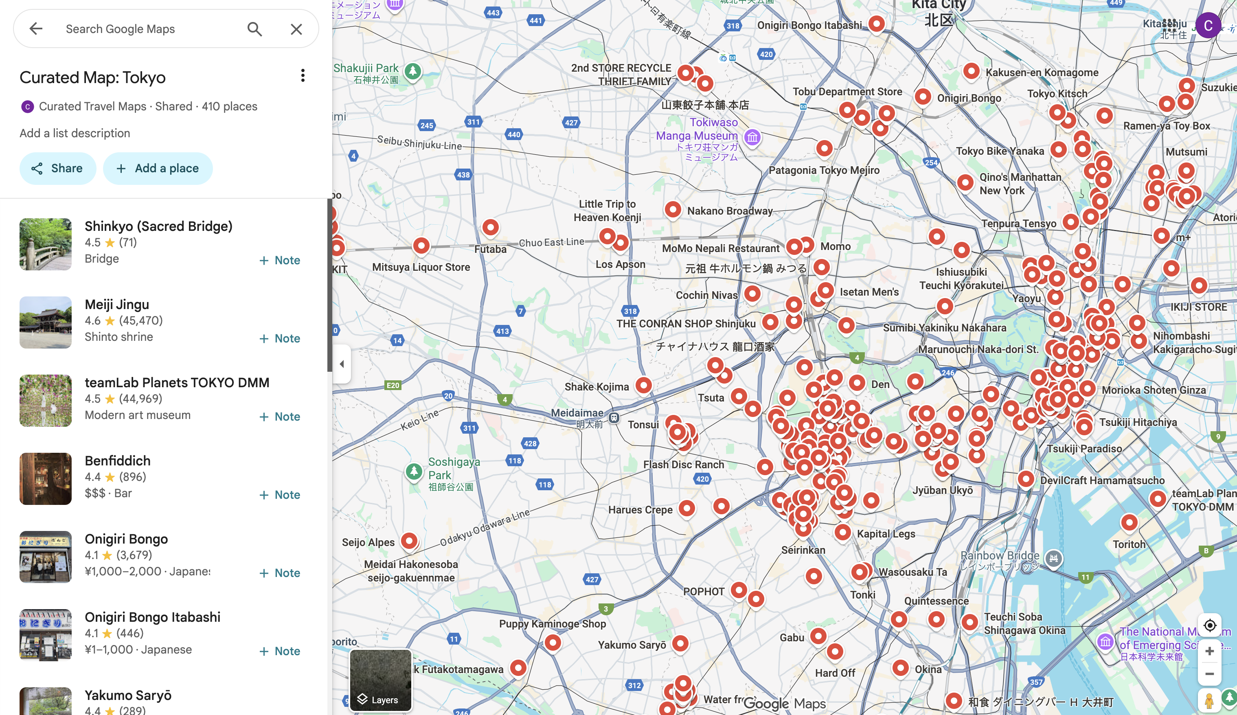Viewport: 1237px width, 715px height.
Task: Open the Google apps grid icon
Action: pos(1170,26)
